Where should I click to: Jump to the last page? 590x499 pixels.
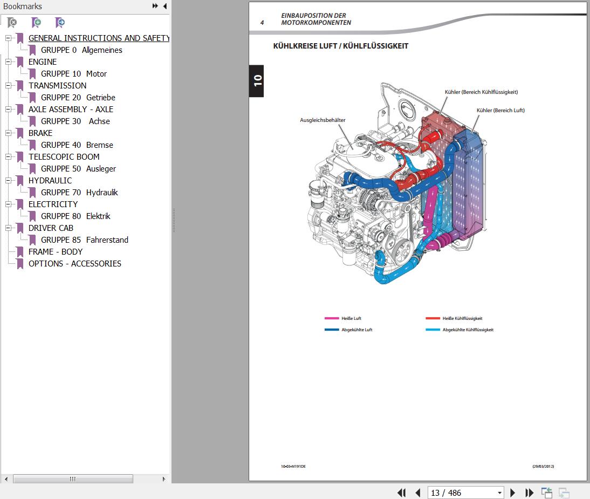[529, 493]
